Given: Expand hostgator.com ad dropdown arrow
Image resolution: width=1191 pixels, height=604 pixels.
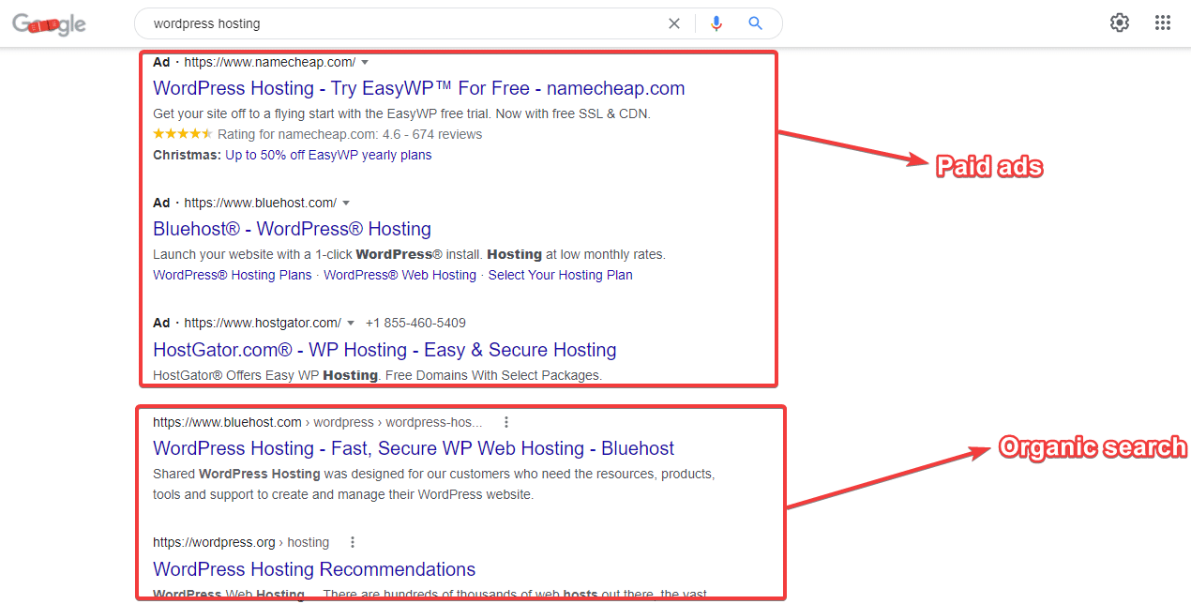Looking at the screenshot, I should [x=351, y=324].
